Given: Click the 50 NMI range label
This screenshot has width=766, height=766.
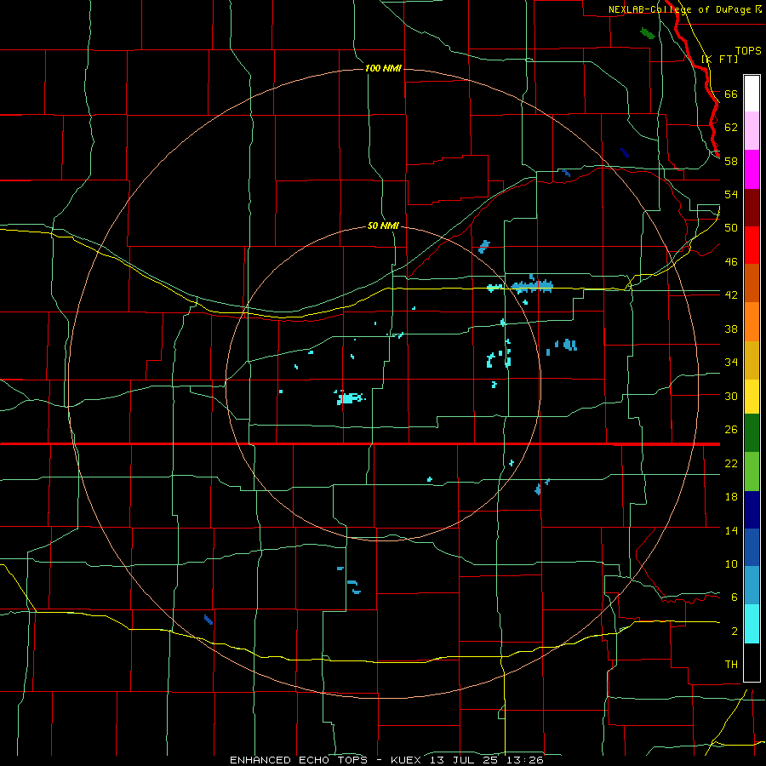Looking at the screenshot, I should pos(383,226).
